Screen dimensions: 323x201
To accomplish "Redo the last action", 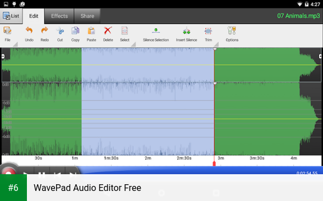I will point(44,34).
